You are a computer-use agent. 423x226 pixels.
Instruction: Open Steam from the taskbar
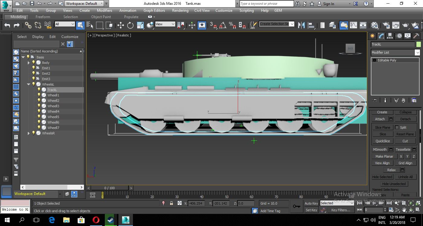[111, 220]
